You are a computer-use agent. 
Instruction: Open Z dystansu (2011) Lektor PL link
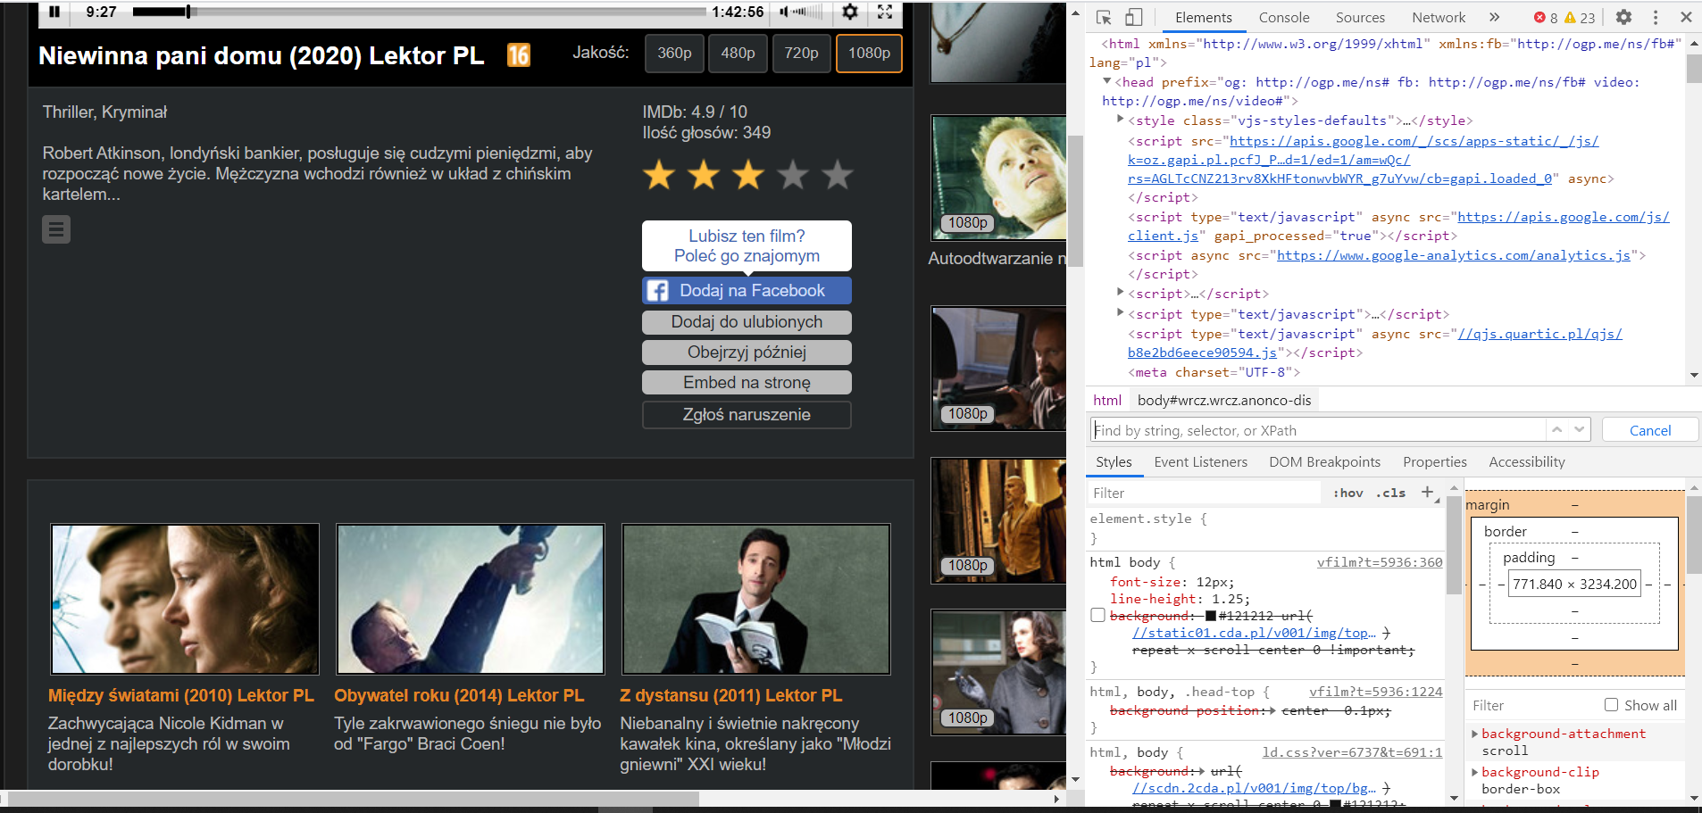[731, 695]
